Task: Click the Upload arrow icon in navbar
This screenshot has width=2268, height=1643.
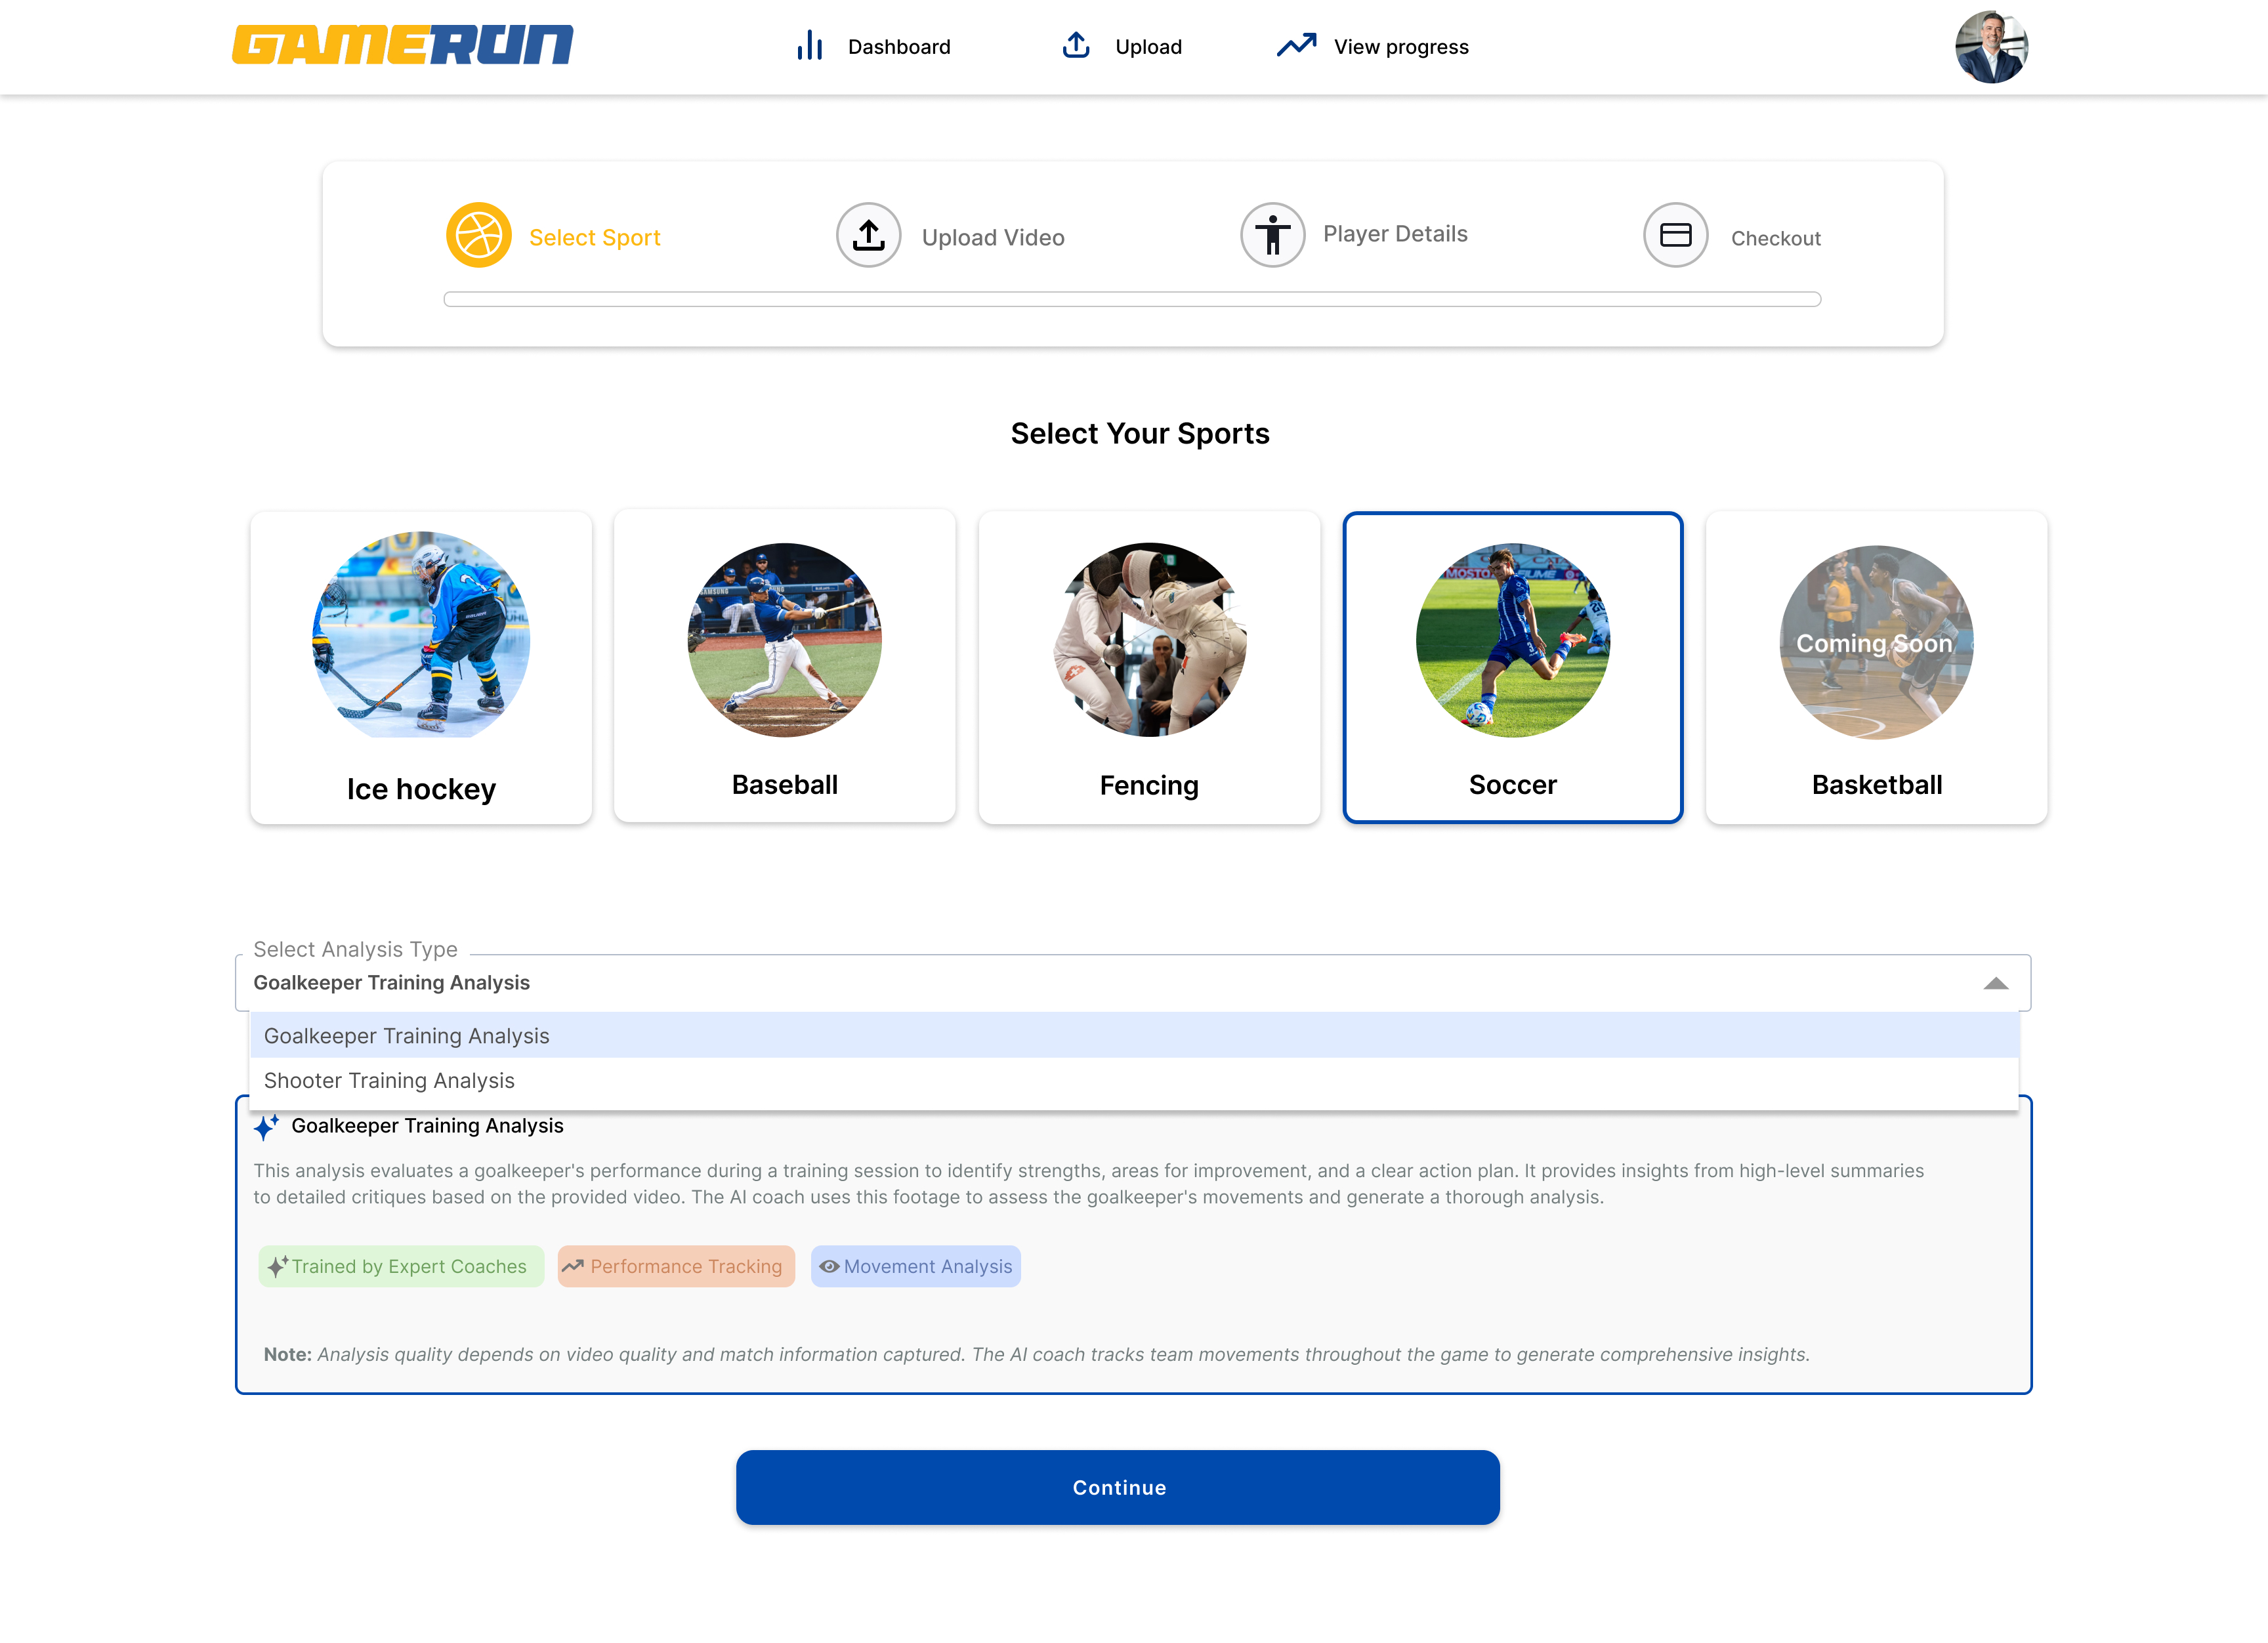Action: (1075, 46)
